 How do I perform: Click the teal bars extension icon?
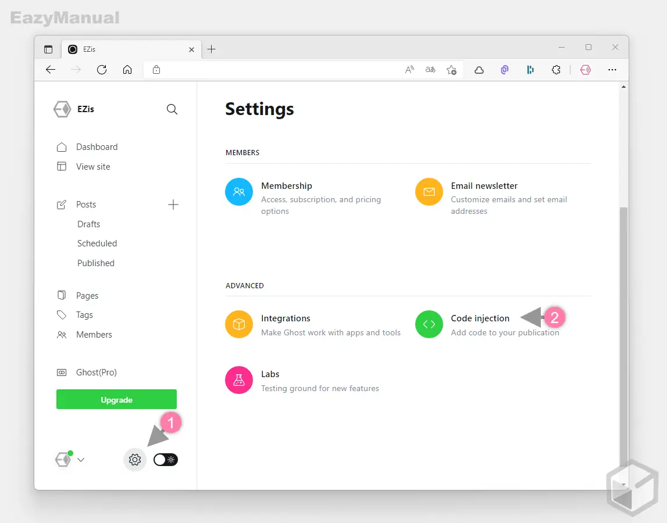point(530,70)
